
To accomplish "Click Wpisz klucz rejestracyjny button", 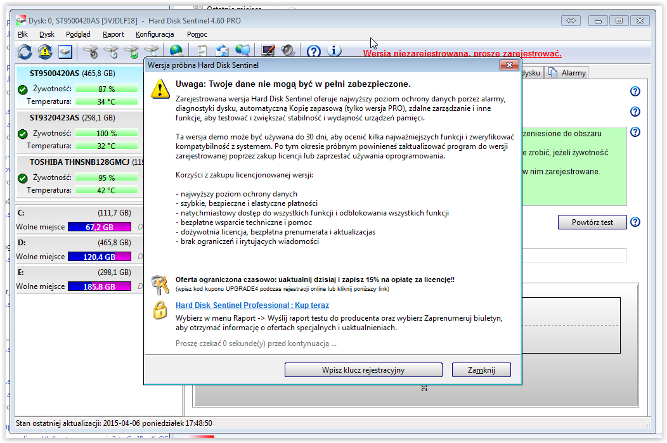I will [x=363, y=370].
